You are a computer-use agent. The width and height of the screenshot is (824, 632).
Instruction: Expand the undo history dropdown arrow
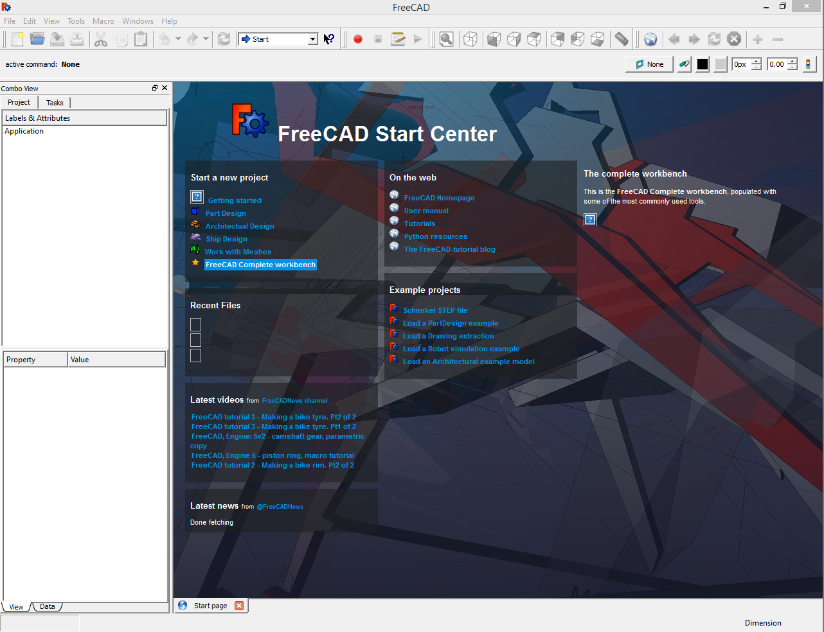pyautogui.click(x=178, y=39)
